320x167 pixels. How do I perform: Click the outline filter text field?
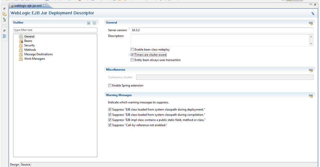click(x=55, y=30)
